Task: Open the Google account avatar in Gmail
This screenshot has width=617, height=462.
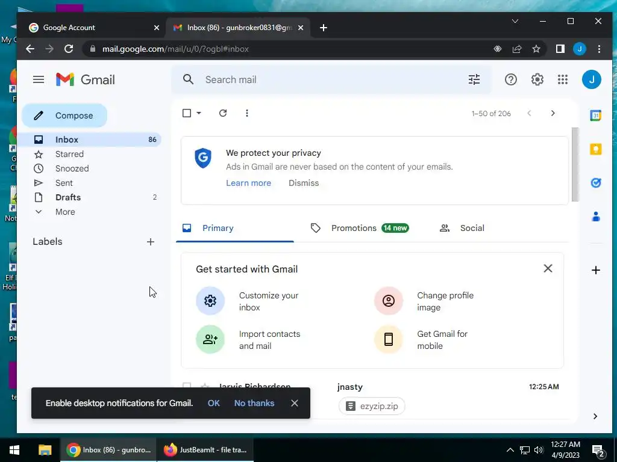Action: point(592,80)
